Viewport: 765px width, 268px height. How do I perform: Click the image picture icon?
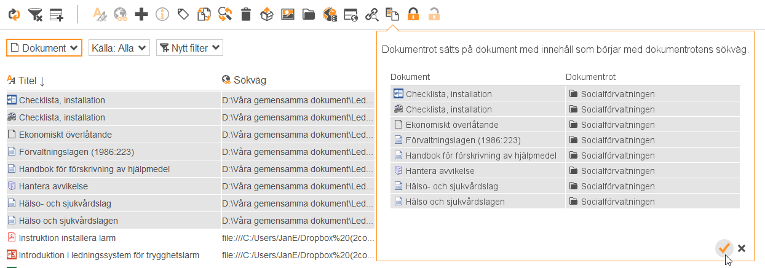[287, 14]
